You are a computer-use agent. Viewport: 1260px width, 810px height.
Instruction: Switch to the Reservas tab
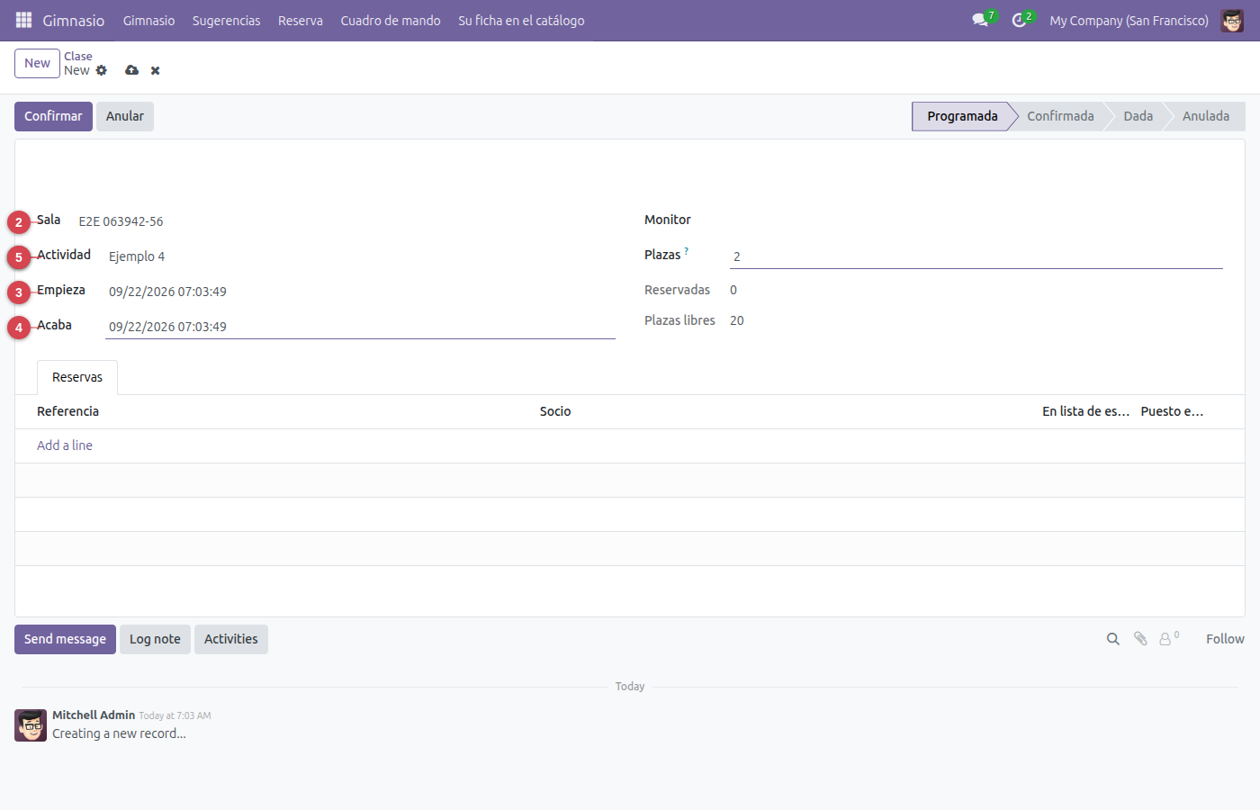pyautogui.click(x=77, y=377)
